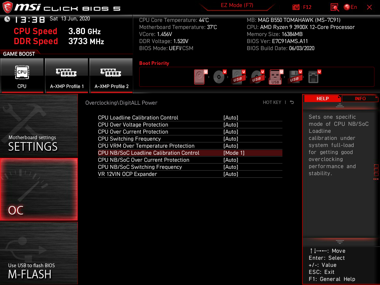Open the OC overclocking section

(39, 190)
